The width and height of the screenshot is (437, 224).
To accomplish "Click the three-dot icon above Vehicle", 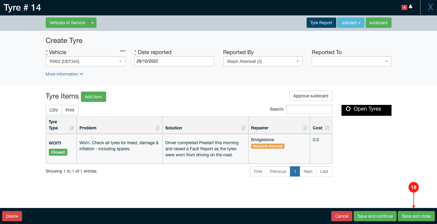I will (x=123, y=51).
